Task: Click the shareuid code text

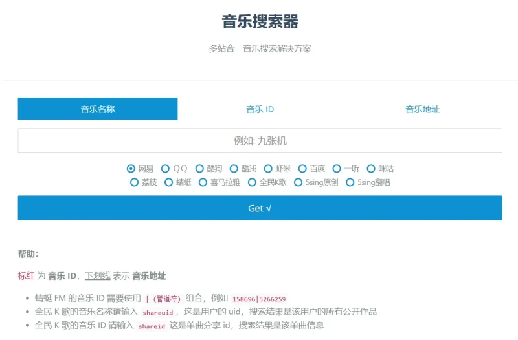Action: pos(158,312)
